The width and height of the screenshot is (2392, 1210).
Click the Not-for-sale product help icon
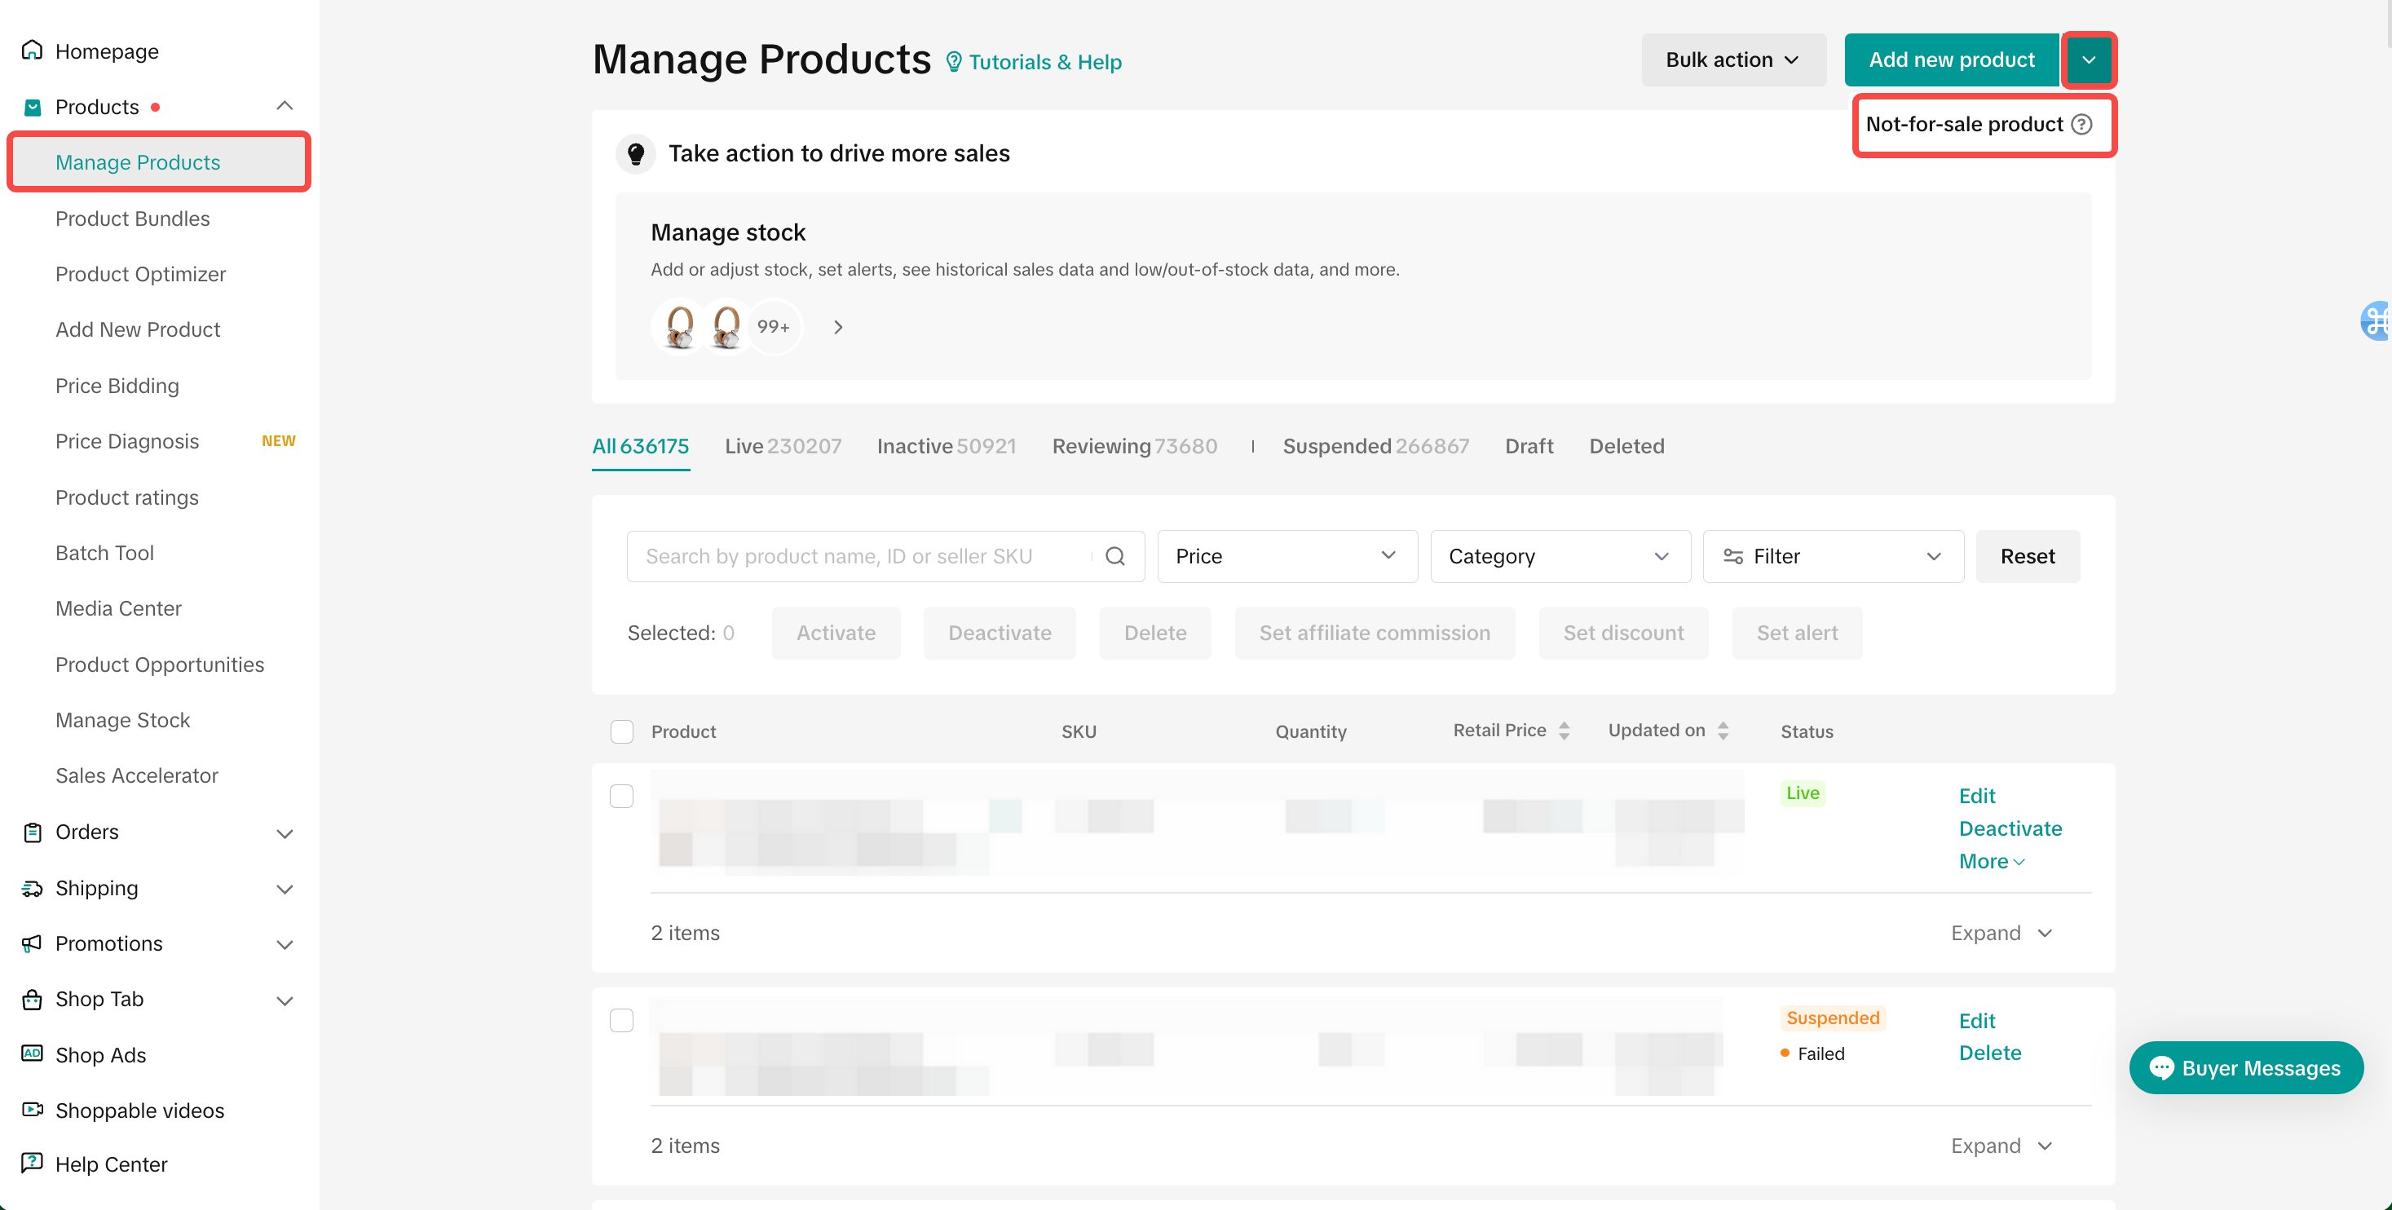point(2082,125)
